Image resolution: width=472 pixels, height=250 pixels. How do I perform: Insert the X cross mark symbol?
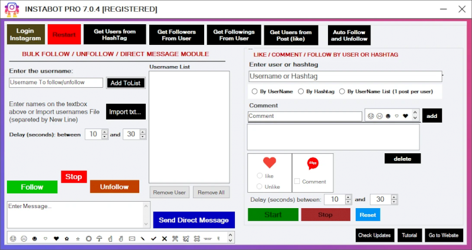(165, 239)
